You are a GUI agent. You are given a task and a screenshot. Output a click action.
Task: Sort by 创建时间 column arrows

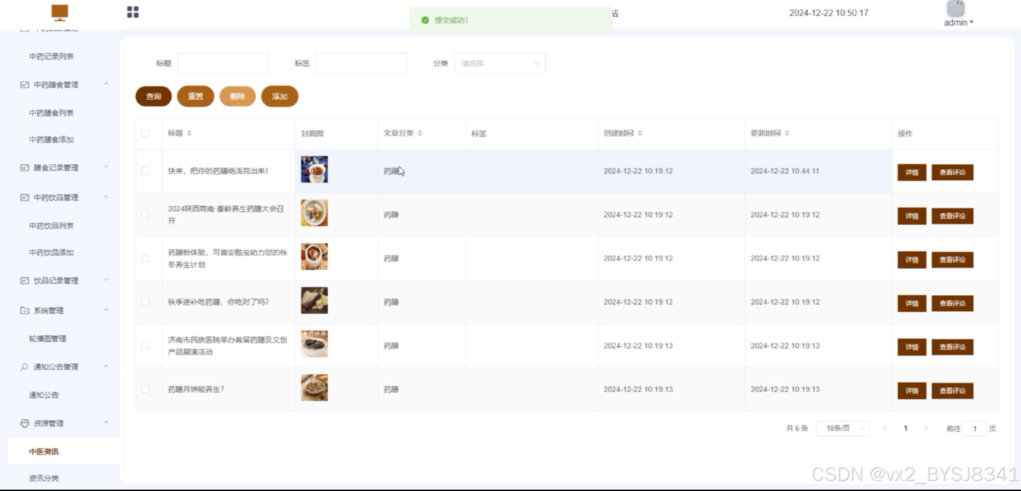click(640, 133)
